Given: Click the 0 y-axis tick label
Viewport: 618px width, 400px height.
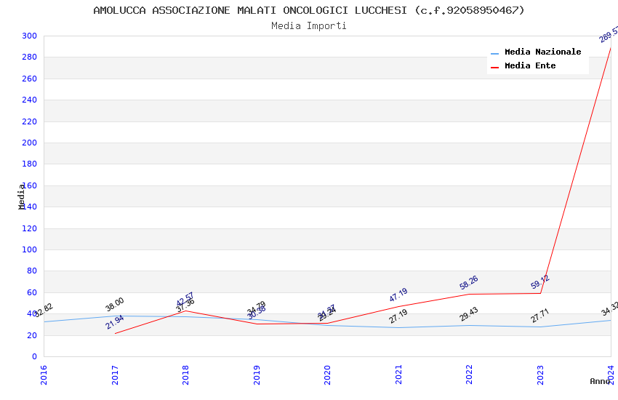Looking at the screenshot, I should (35, 356).
